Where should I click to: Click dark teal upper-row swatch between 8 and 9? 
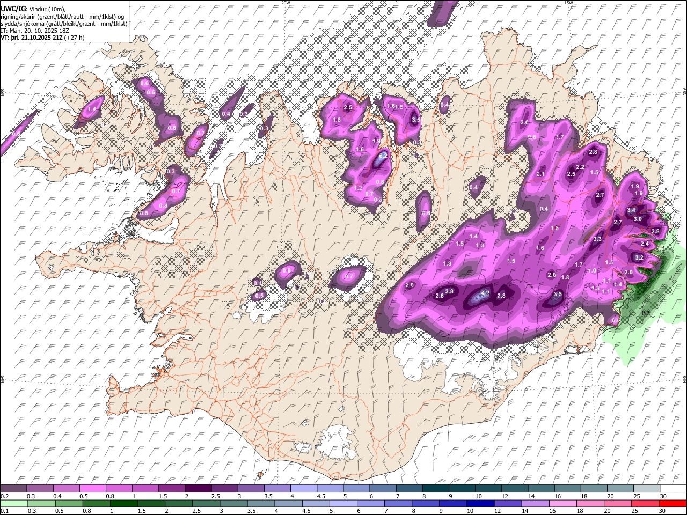(436, 489)
